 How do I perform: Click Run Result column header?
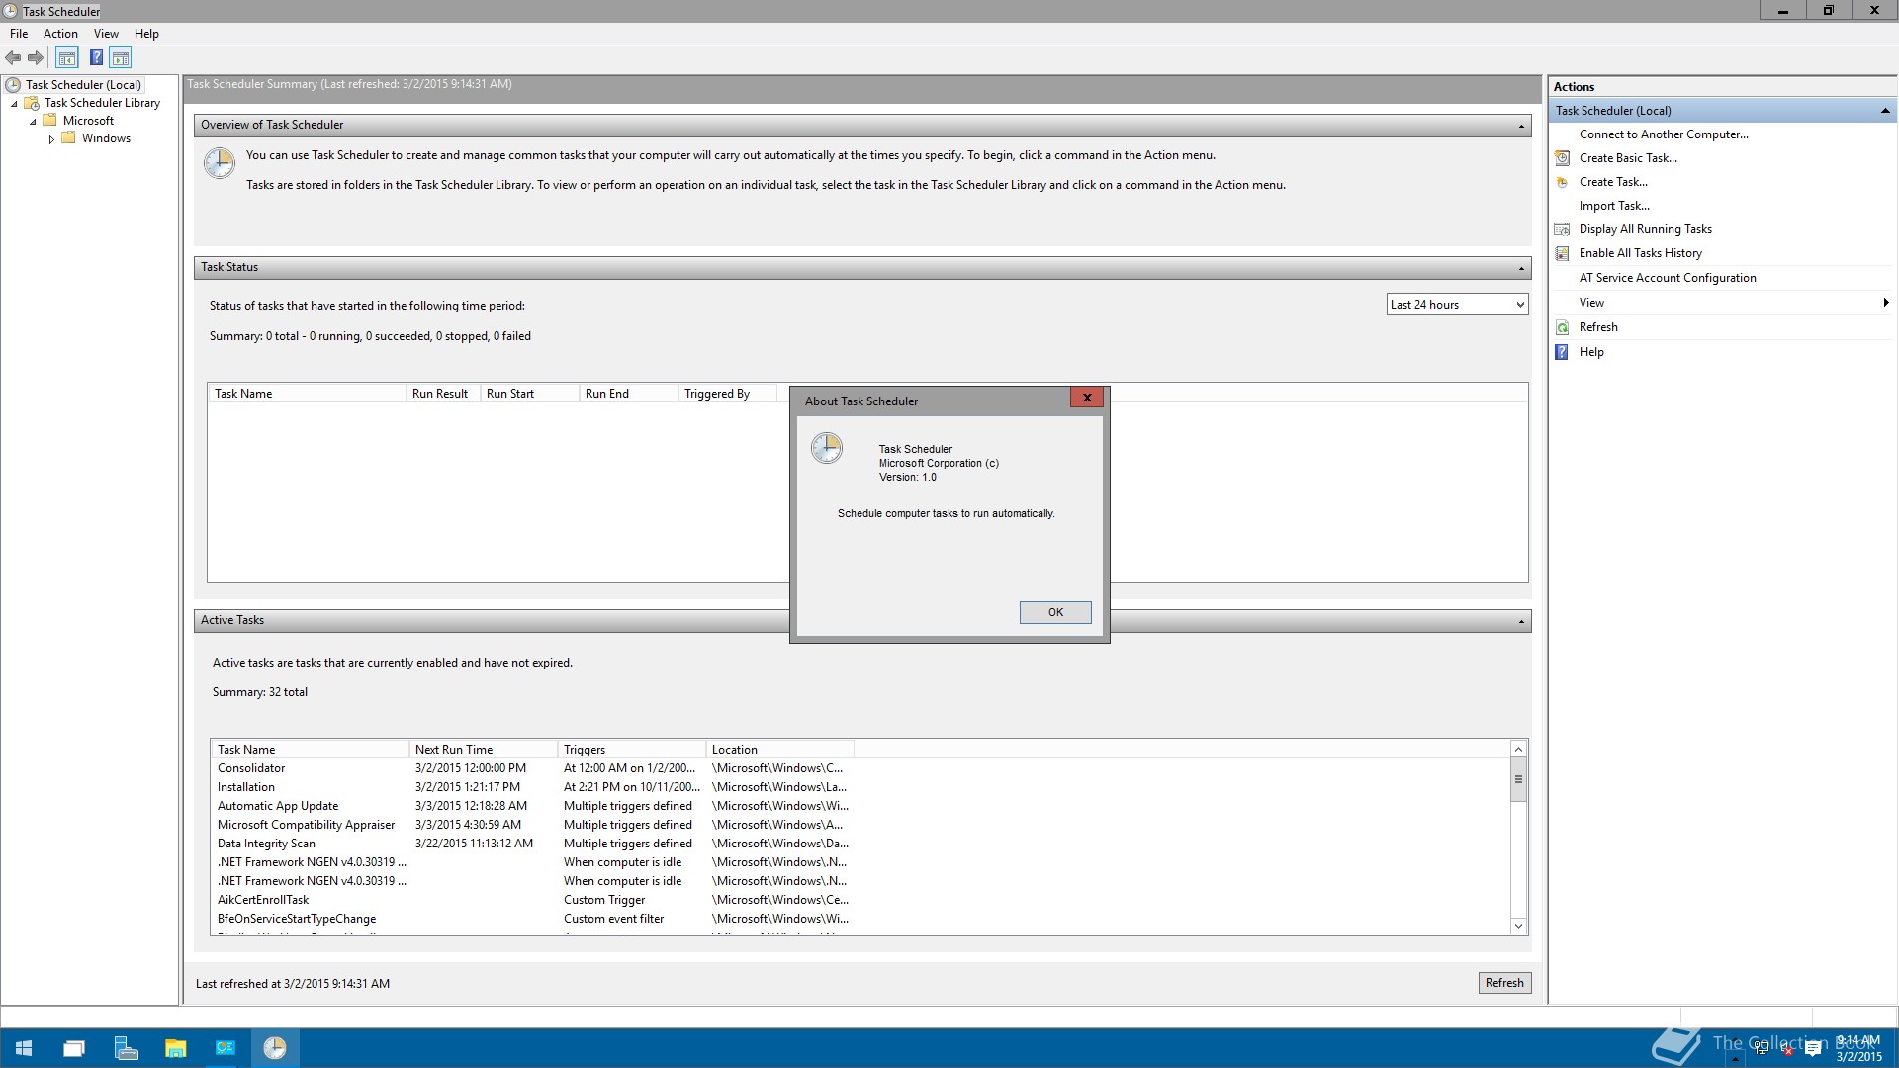pyautogui.click(x=443, y=394)
